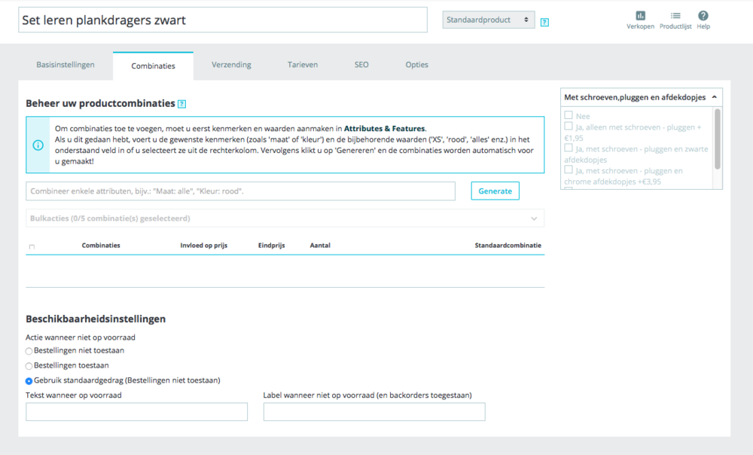Select 'Bestellingen niet toestaan' radio button

tap(29, 351)
